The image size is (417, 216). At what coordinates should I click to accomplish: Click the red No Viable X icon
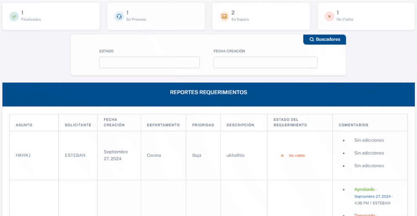[x=329, y=16]
